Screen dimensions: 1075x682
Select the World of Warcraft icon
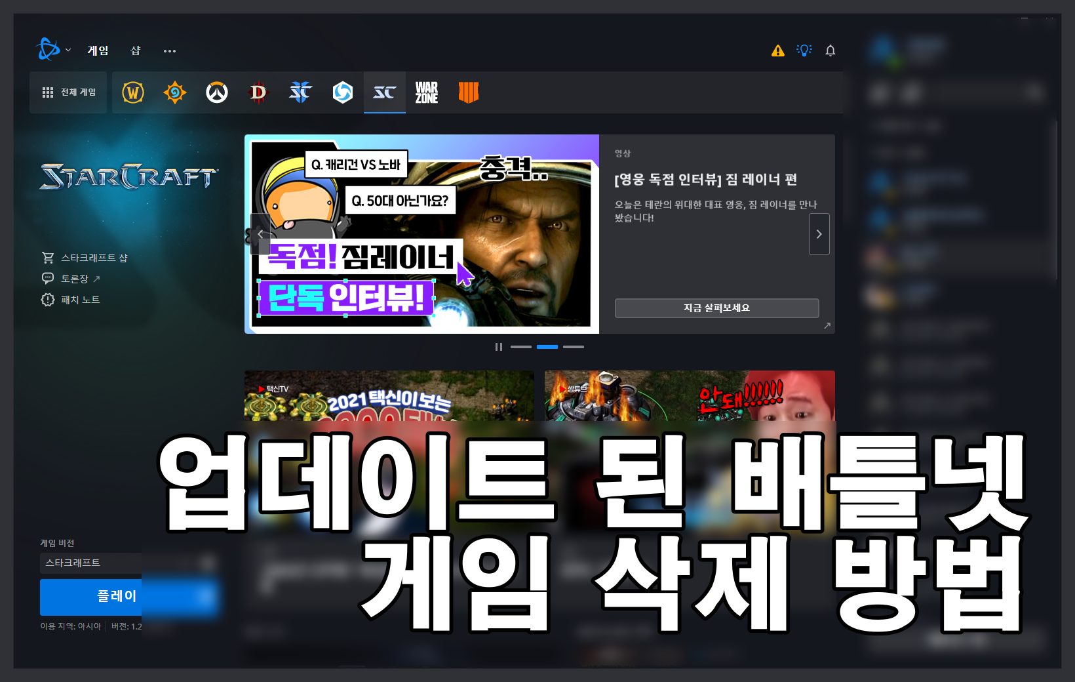click(x=133, y=92)
